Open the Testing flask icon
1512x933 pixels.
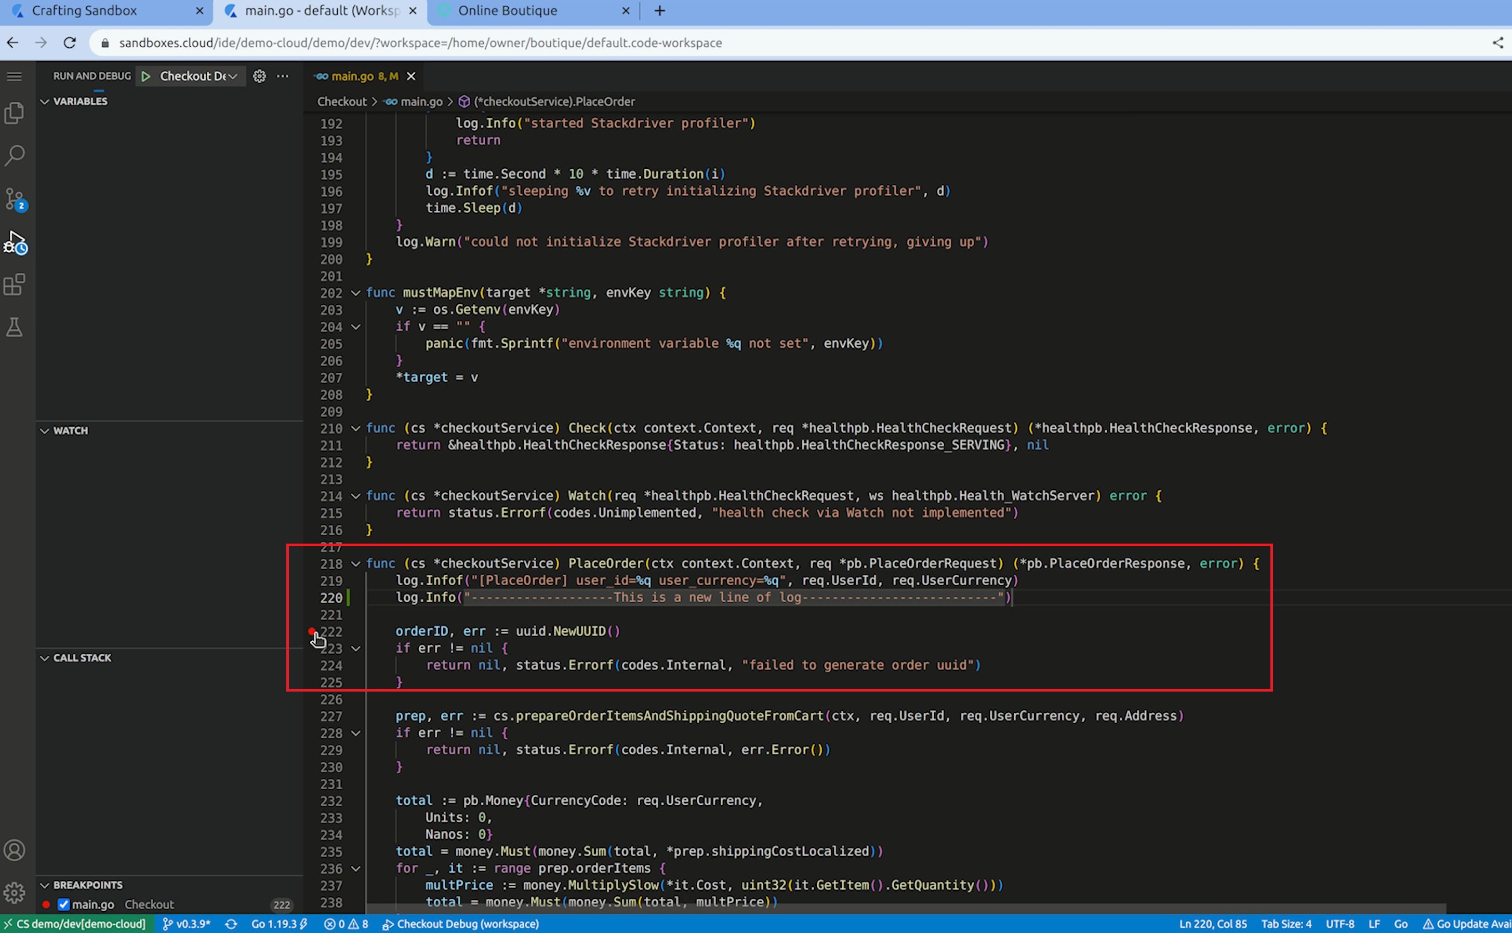14,327
